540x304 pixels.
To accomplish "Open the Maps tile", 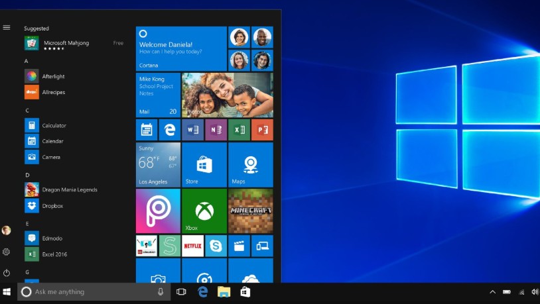I will click(251, 165).
